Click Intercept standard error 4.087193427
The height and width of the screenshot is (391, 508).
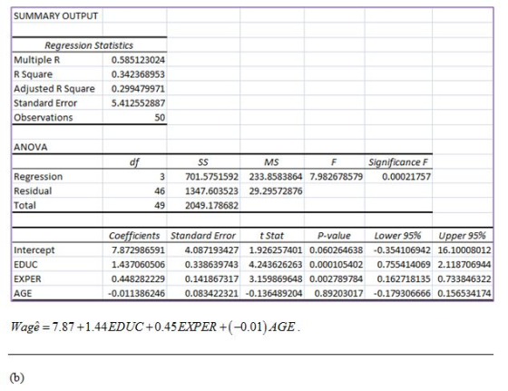pyautogui.click(x=211, y=250)
